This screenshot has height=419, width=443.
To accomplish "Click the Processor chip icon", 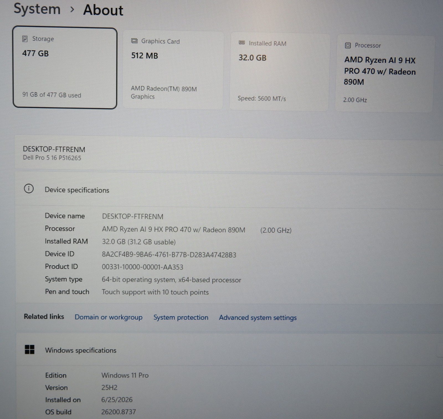I will (x=348, y=45).
